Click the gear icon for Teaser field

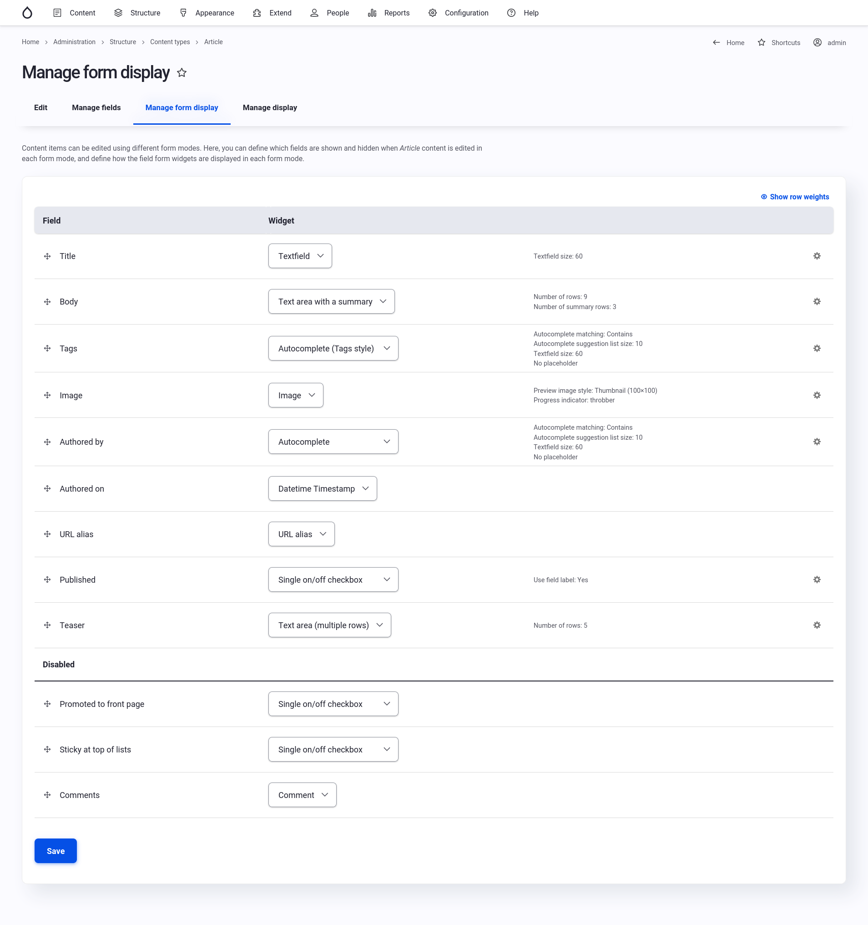click(817, 625)
